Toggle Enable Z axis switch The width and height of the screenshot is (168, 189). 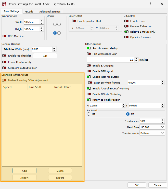[x=126, y=21]
